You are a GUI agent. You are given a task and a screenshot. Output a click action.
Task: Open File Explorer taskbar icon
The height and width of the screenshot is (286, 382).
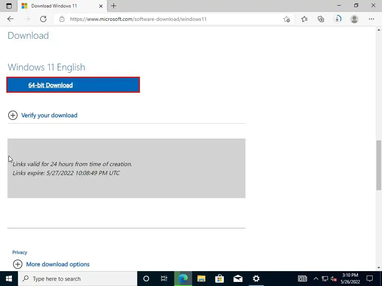point(201,279)
